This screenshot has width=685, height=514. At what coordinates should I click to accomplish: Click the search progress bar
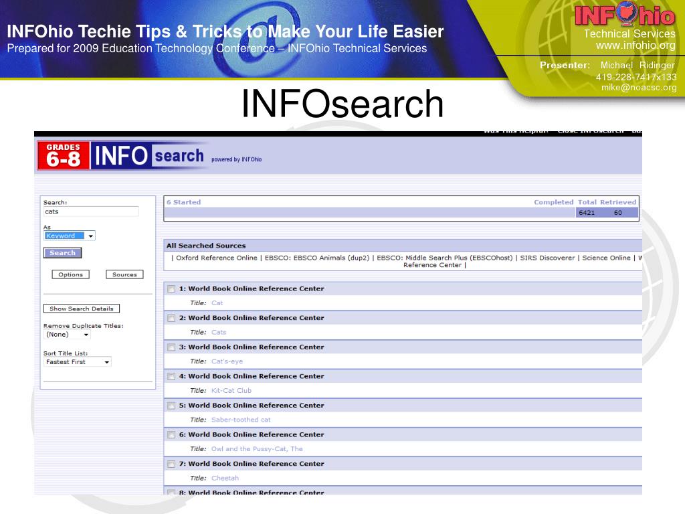(371, 213)
